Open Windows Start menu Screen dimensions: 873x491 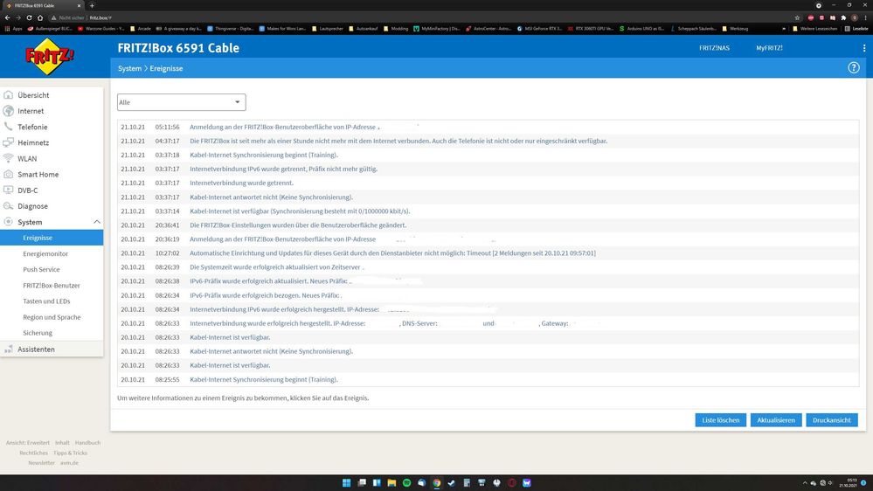(346, 482)
